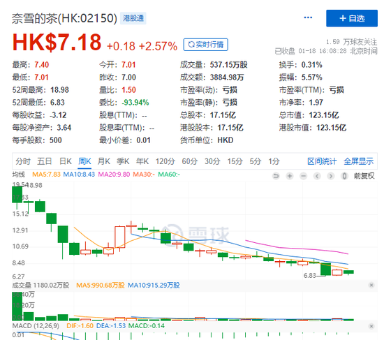Switch to the 日K chart tab
This screenshot has height=340, width=384.
coord(66,161)
